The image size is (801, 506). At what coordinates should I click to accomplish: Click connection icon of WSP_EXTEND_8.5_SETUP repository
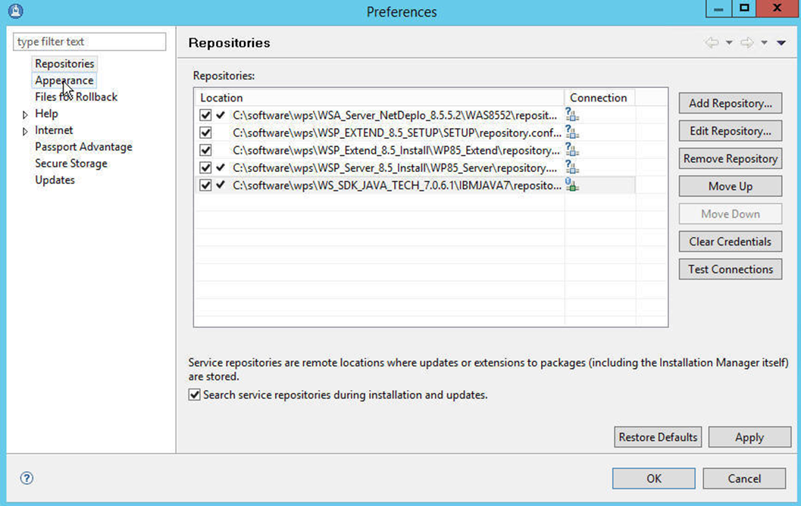coord(572,133)
